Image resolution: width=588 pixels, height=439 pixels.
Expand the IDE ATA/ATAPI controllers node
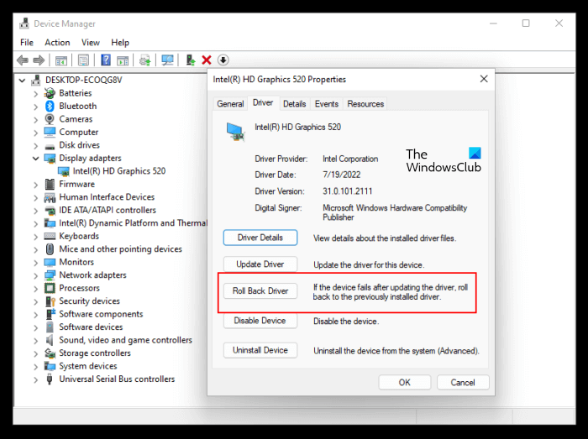pos(35,210)
